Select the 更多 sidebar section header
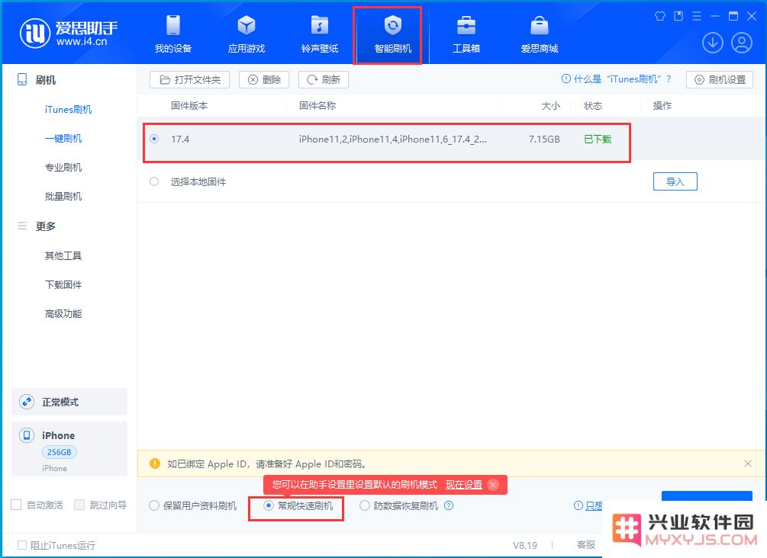767x558 pixels. pyautogui.click(x=46, y=226)
